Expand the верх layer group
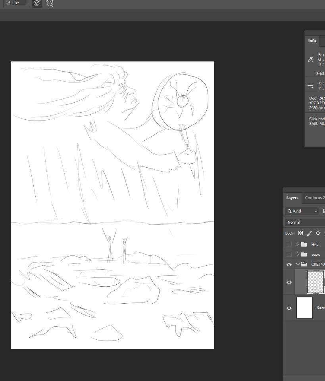The height and width of the screenshot is (381, 325). click(298, 255)
